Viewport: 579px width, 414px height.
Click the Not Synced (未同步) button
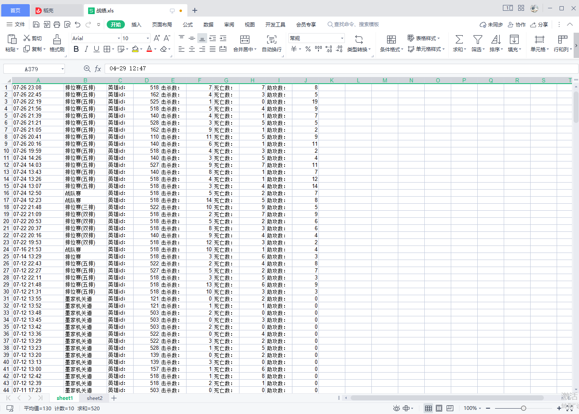click(491, 24)
